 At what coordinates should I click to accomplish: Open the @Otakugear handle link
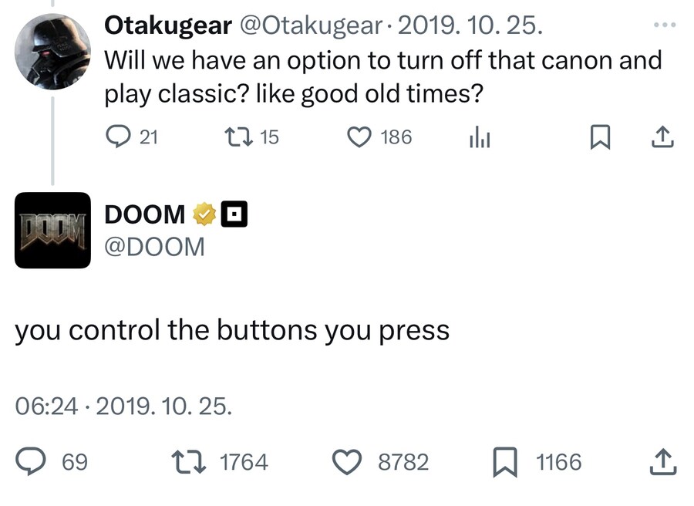coord(312,25)
